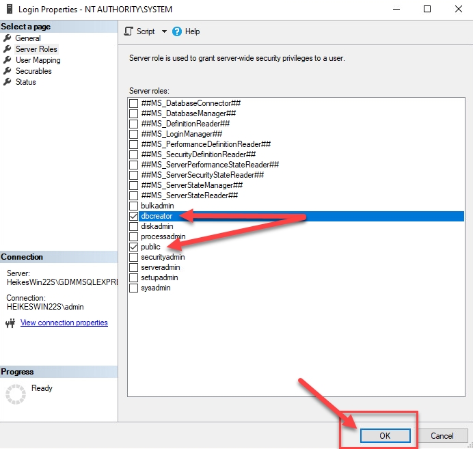Select the Server Roles page

click(36, 49)
